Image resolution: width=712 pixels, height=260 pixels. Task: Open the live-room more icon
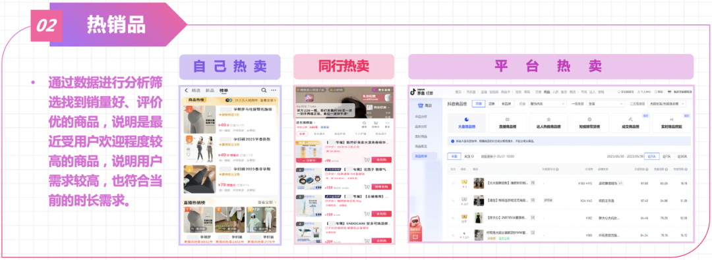click(x=388, y=124)
